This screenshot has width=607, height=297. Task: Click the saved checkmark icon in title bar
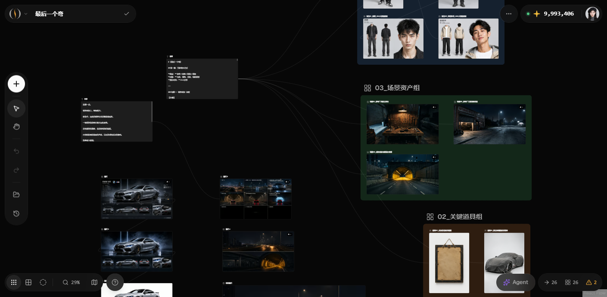[x=126, y=14]
